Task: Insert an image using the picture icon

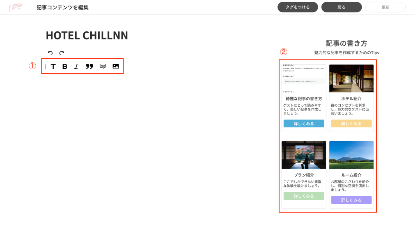Action: point(116,66)
